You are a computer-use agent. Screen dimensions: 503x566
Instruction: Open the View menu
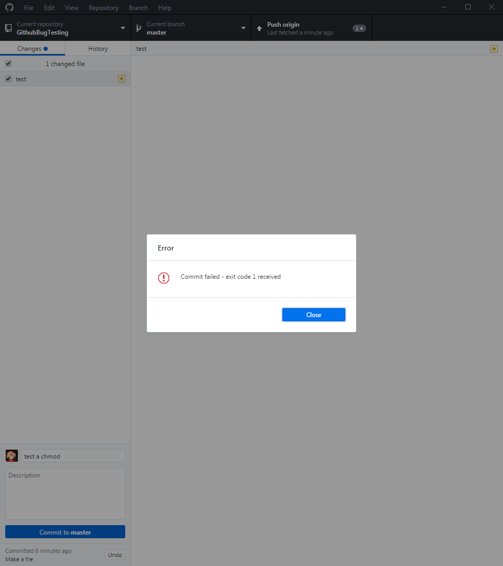(71, 7)
